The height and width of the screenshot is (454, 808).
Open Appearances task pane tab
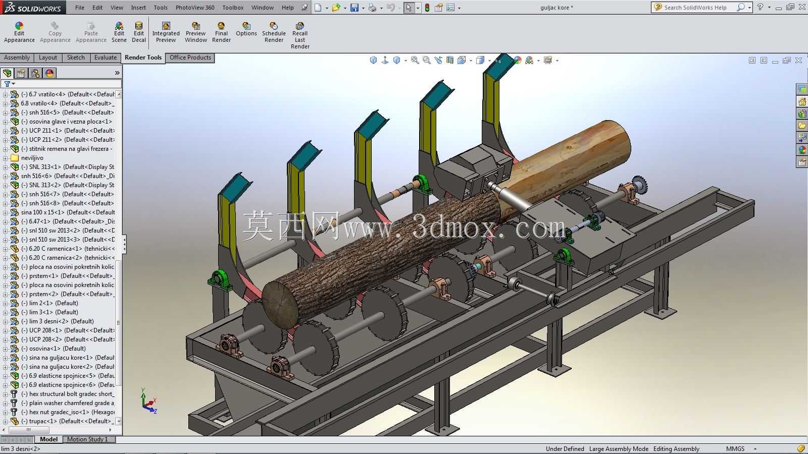[x=802, y=150]
